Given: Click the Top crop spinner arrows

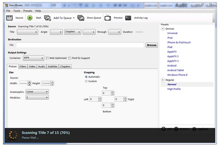Looking at the screenshot, I should 113,93.
